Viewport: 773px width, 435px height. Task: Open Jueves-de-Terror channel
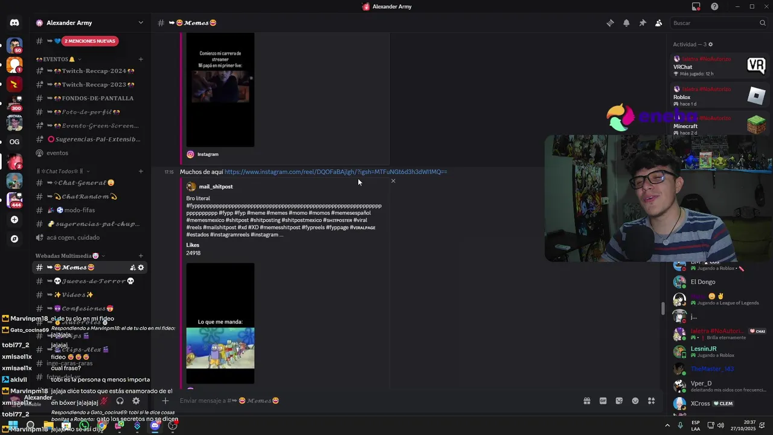tap(90, 281)
